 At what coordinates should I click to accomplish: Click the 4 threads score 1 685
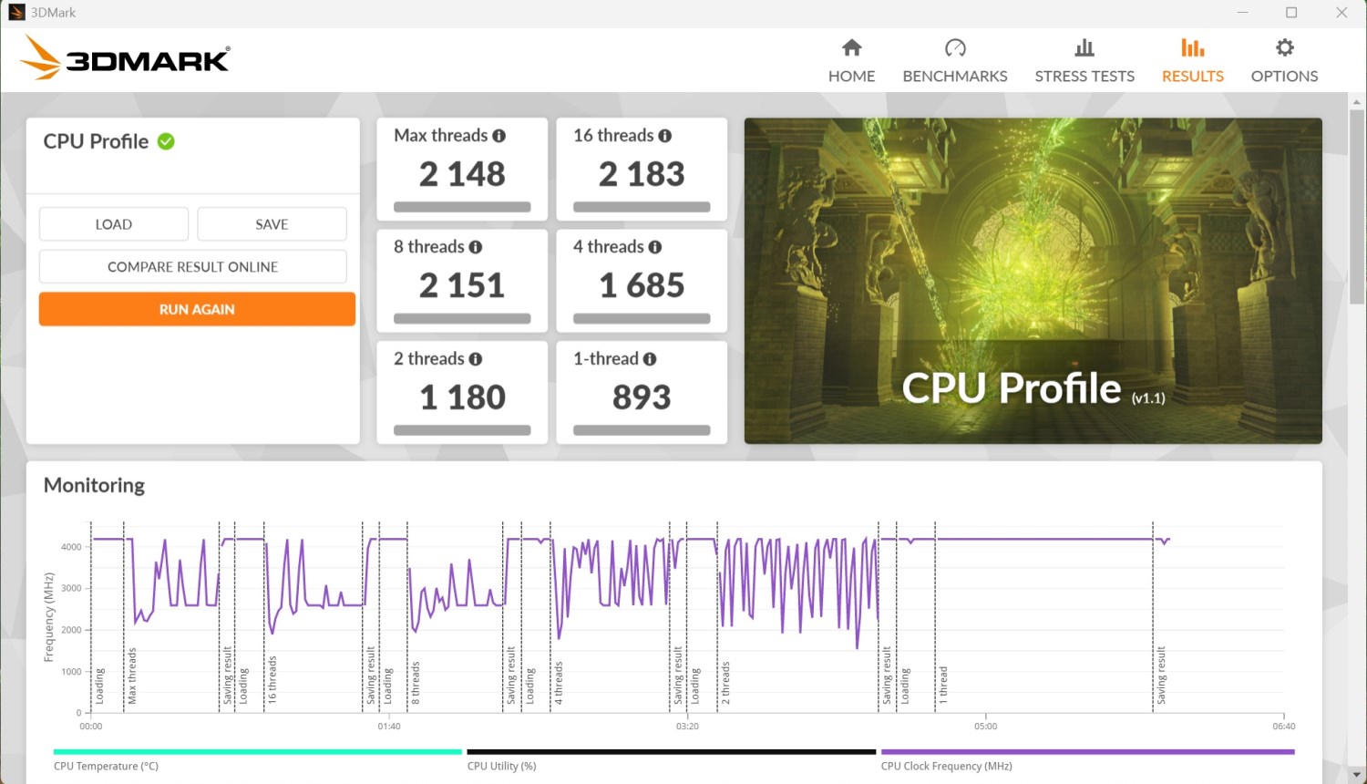[x=642, y=286]
